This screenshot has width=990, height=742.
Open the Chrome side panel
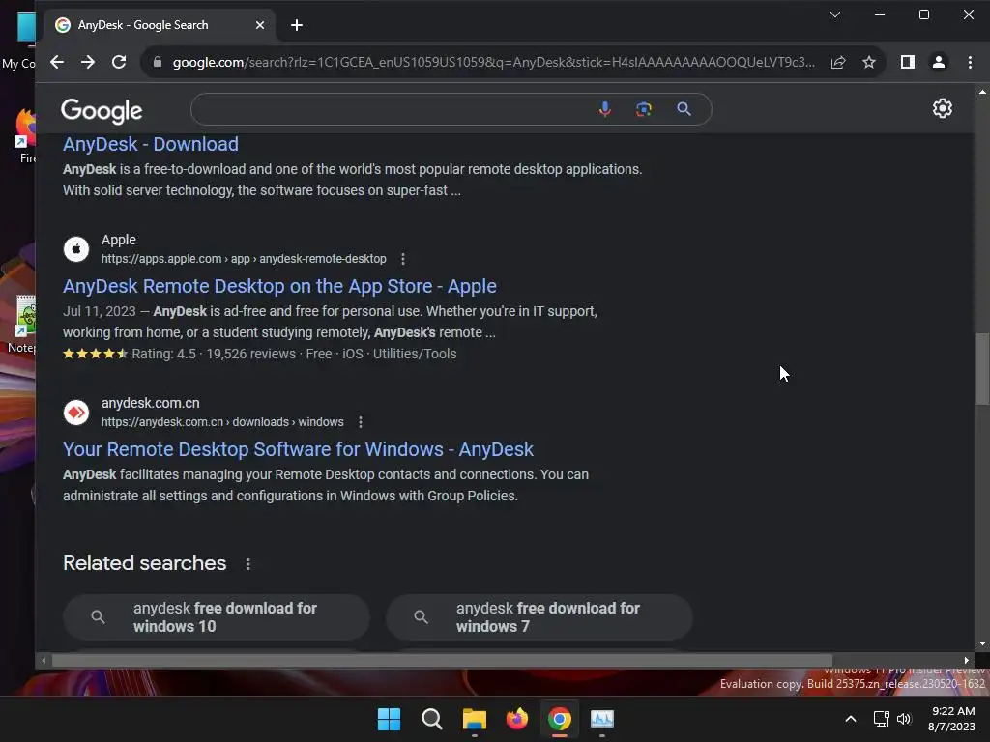coord(907,62)
